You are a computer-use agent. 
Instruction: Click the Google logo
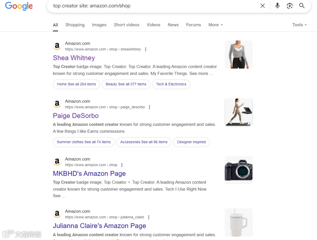pos(19,6)
